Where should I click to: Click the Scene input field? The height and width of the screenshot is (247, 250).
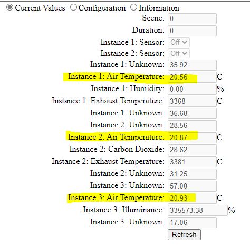192,18
